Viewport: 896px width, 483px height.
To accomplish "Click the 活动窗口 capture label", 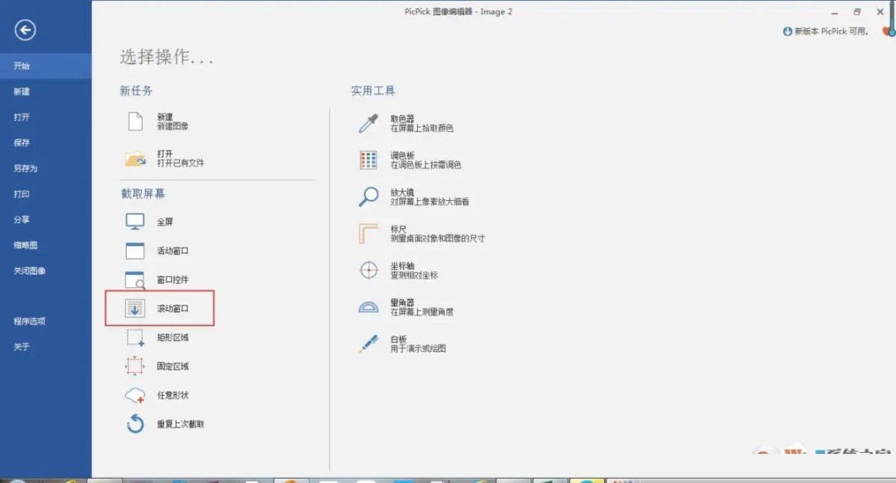I will click(173, 251).
